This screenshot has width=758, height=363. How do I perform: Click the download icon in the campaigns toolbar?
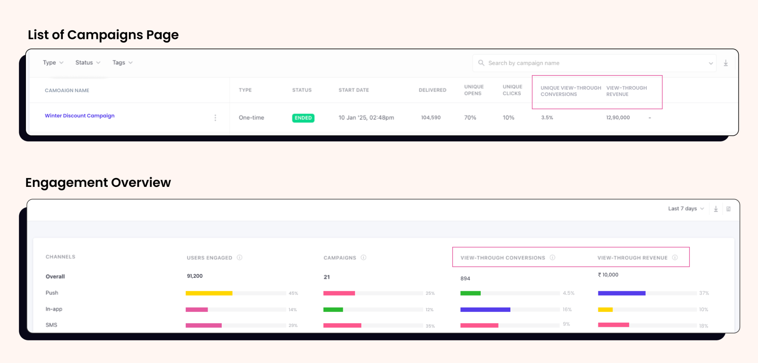point(726,63)
